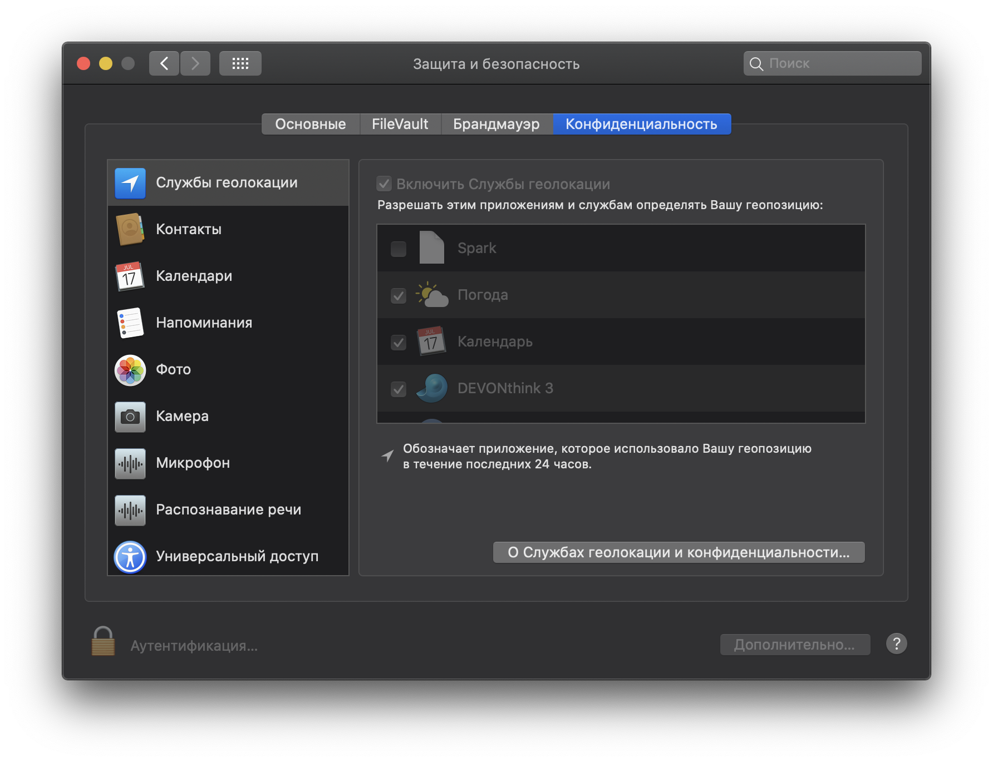Go forward with the right chevron

pyautogui.click(x=195, y=63)
